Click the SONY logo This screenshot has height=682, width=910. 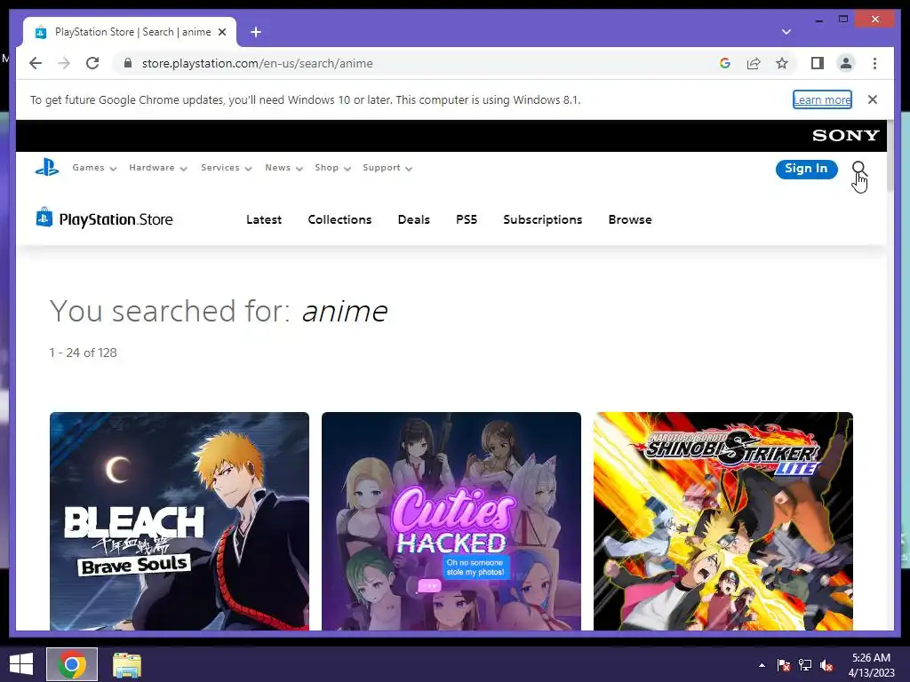tap(846, 136)
